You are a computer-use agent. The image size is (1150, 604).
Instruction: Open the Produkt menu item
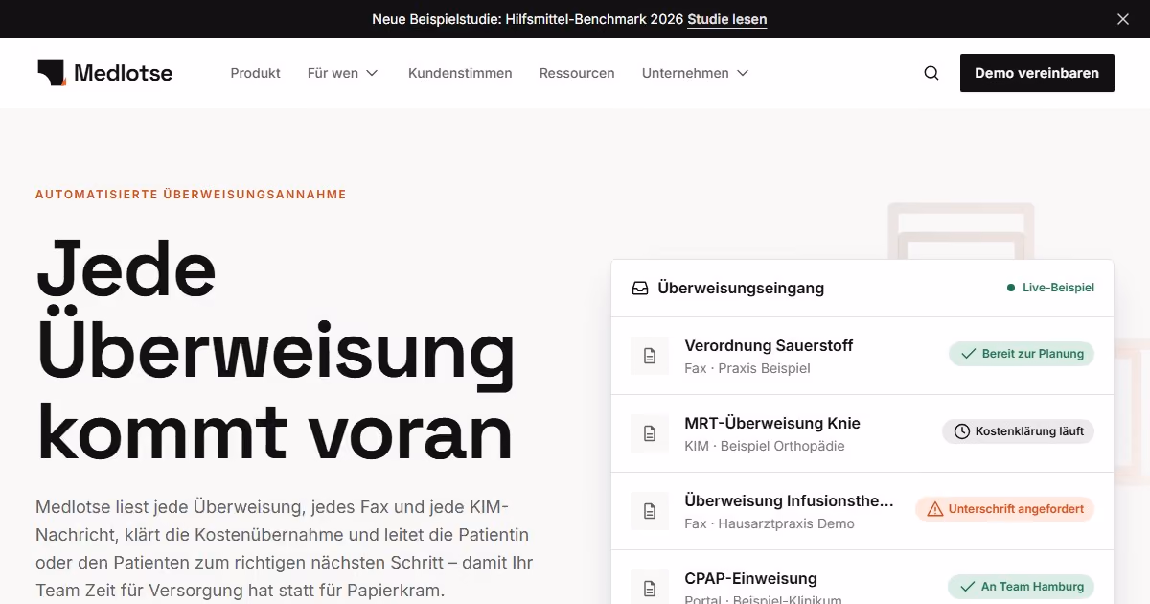pyautogui.click(x=256, y=73)
